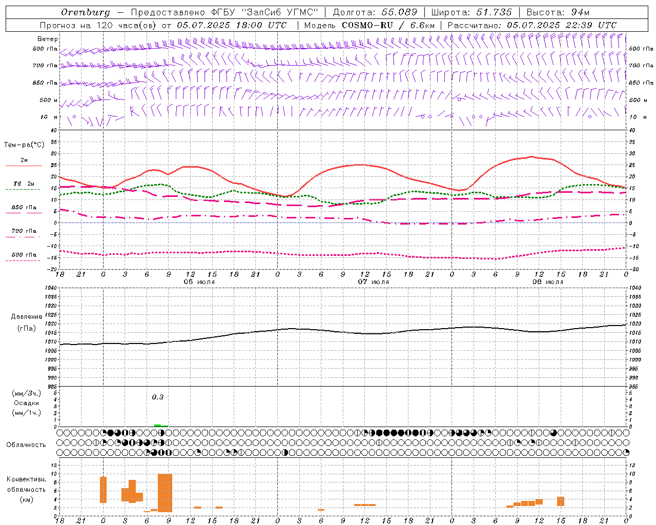Select the 06 июля date label

click(x=199, y=282)
